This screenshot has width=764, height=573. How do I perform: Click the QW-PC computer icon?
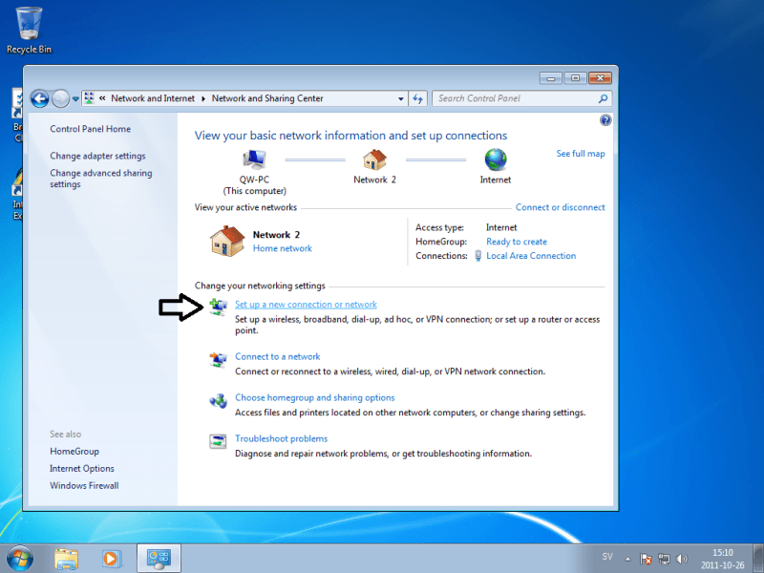[254, 159]
